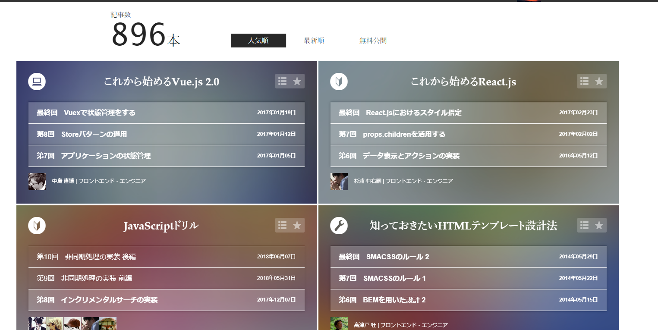Favorite the Vue.js 2.0 series with star
The height and width of the screenshot is (330, 658).
pos(297,81)
